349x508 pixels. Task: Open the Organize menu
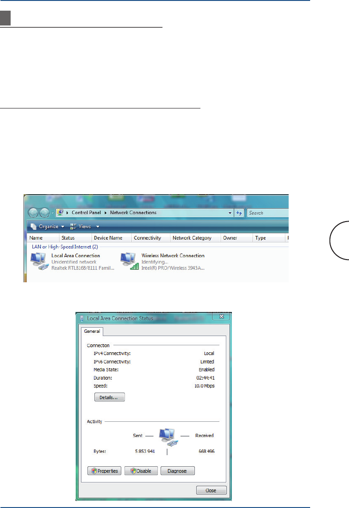pyautogui.click(x=47, y=227)
